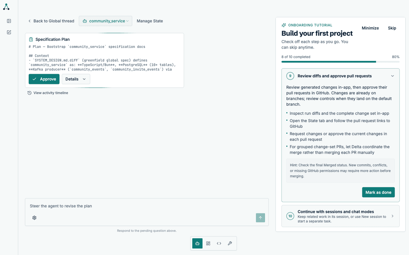Minimize the onboarding tutorial

(x=370, y=28)
